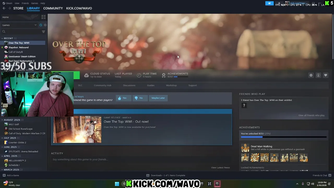Choose No thumbs down for recommendation
334x188 pixels.
point(140,98)
